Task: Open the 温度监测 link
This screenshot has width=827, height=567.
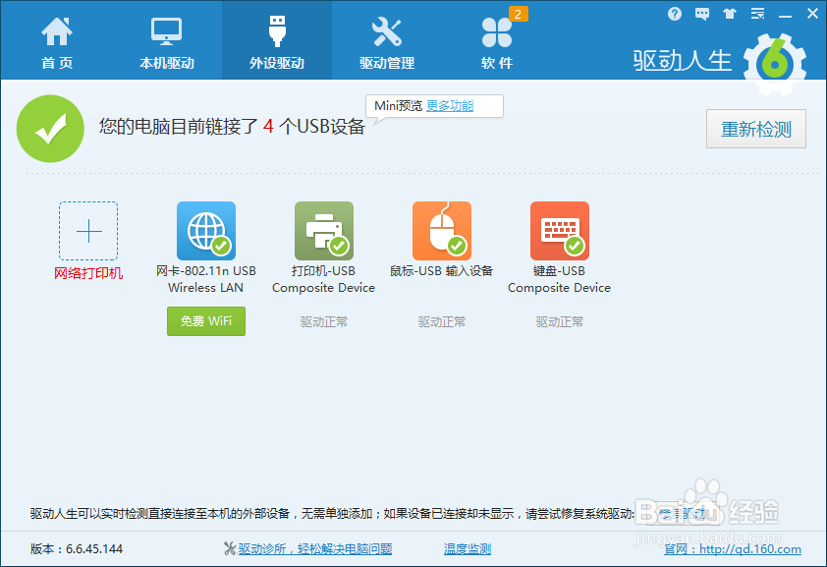Action: point(468,549)
